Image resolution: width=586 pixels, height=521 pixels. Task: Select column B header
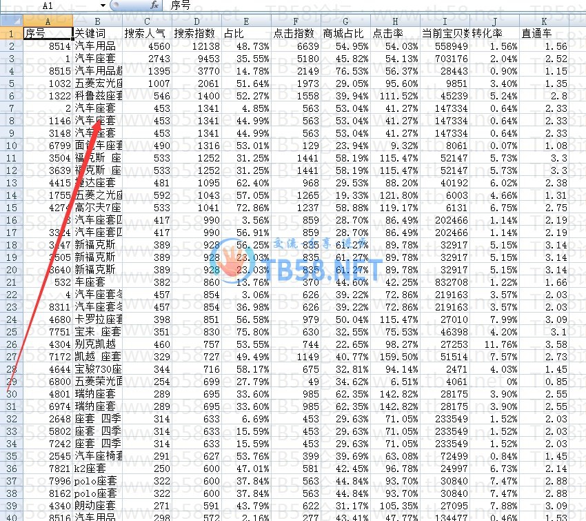coord(98,21)
